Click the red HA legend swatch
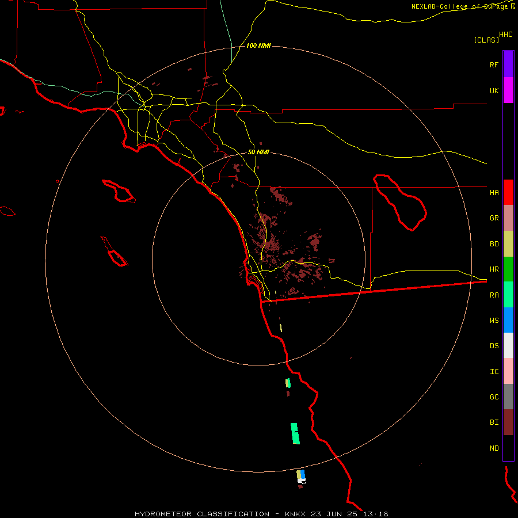 508,192
